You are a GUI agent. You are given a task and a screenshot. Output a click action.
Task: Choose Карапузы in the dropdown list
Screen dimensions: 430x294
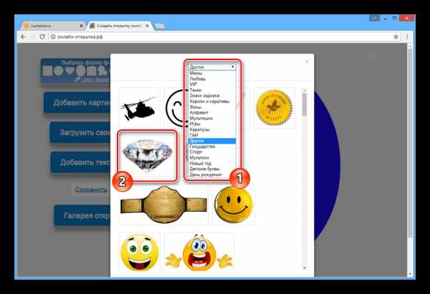point(212,129)
